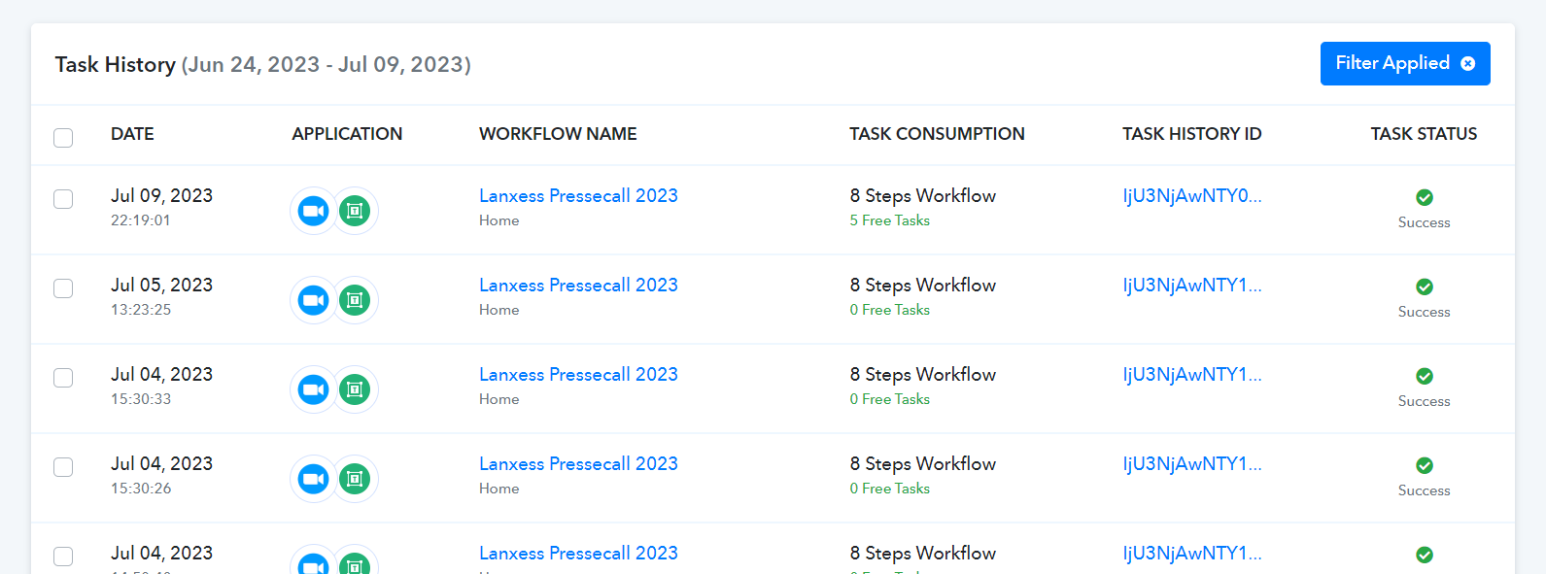
Task: Click the Zoom icon in 15:30:33 row
Action: (x=313, y=389)
